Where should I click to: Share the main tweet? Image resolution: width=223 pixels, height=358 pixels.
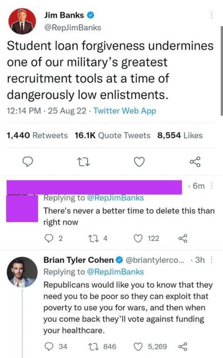pos(195,162)
